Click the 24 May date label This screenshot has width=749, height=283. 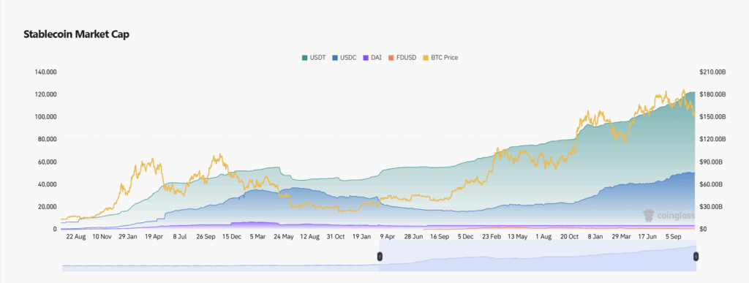click(284, 237)
